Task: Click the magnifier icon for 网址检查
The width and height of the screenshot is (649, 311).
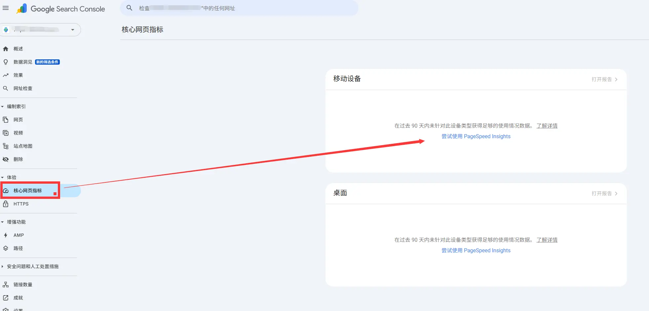Action: coord(6,88)
